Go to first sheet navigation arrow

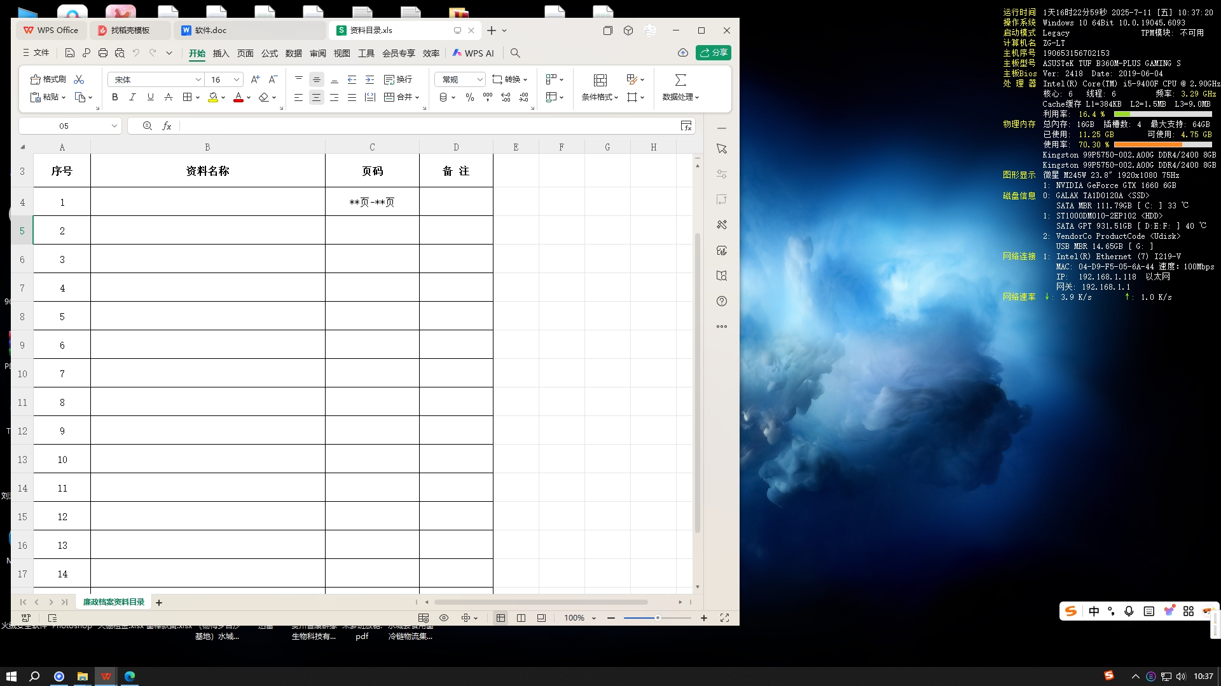tap(23, 602)
